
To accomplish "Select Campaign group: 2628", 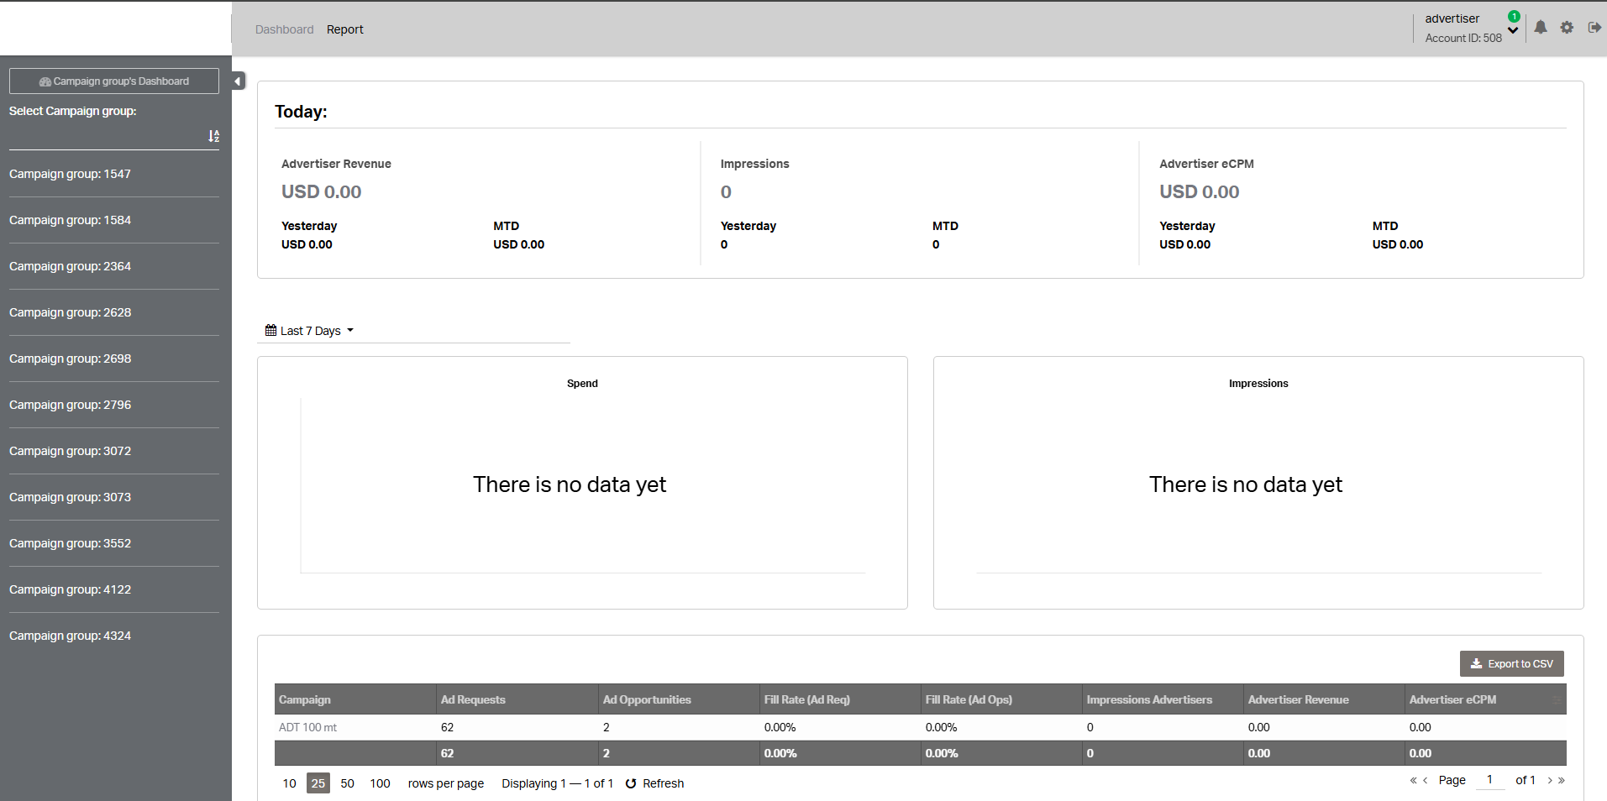I will pyautogui.click(x=70, y=312).
